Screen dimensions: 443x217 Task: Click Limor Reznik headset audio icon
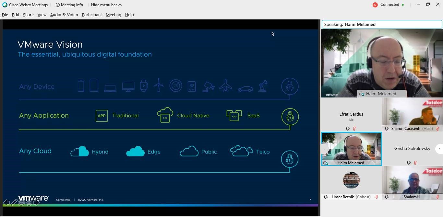[326, 197]
